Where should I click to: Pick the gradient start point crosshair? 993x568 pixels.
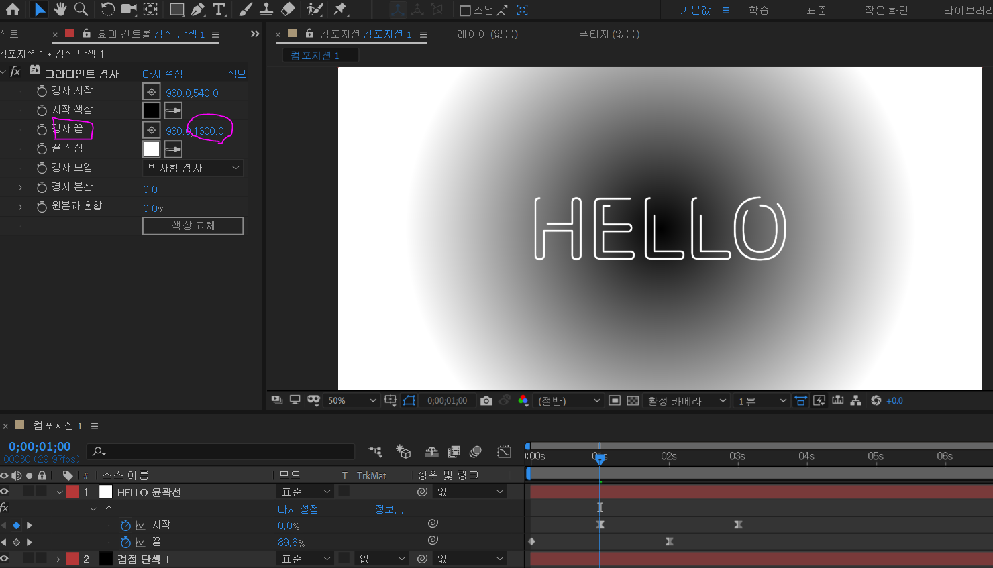tap(152, 92)
